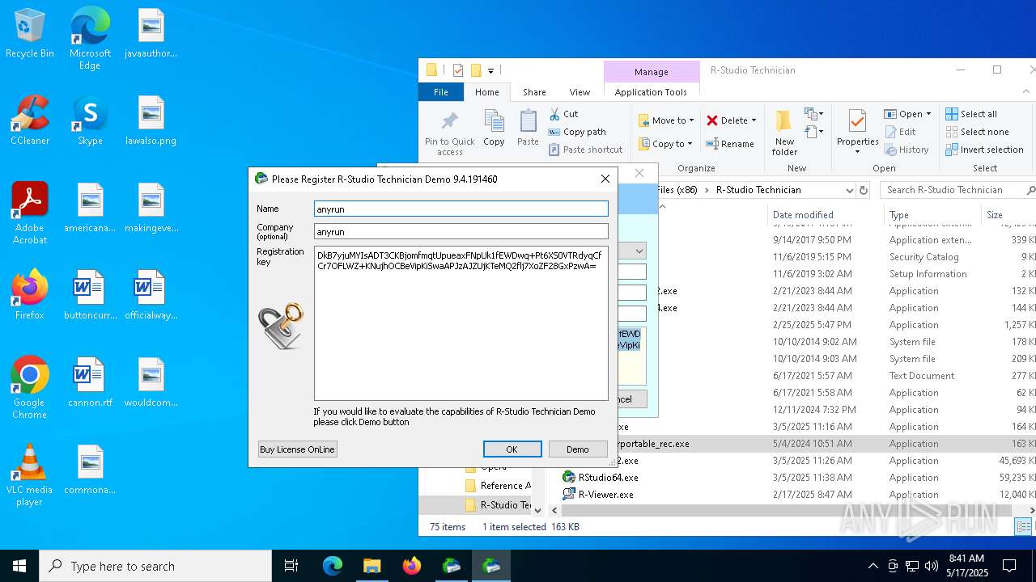Expand Delete dropdown arrow in ribbon
The image size is (1036, 582).
[x=754, y=120]
